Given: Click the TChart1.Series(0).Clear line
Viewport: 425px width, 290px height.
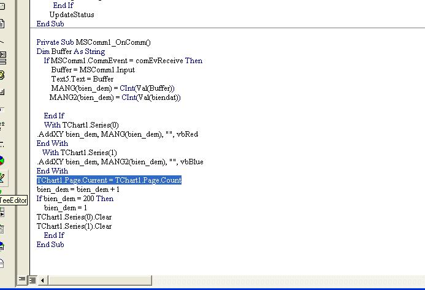Looking at the screenshot, I should [x=74, y=217].
